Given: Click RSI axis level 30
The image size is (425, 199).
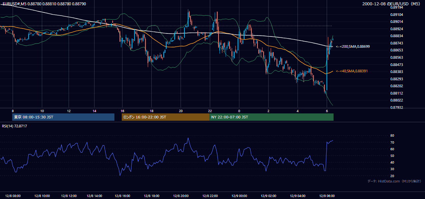Looking at the screenshot, I should (x=392, y=169).
